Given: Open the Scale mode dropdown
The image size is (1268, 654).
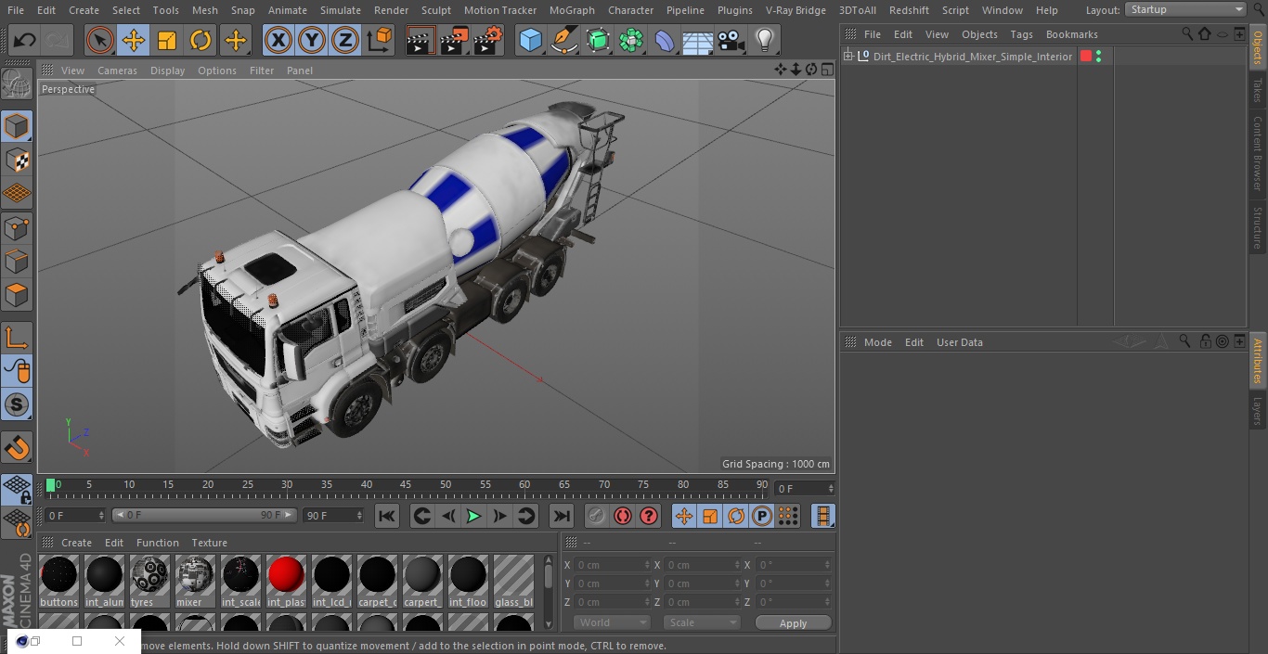Looking at the screenshot, I should (702, 622).
